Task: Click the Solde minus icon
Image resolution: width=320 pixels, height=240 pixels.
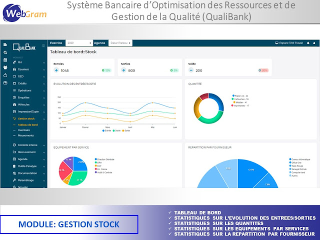Action: point(191,70)
